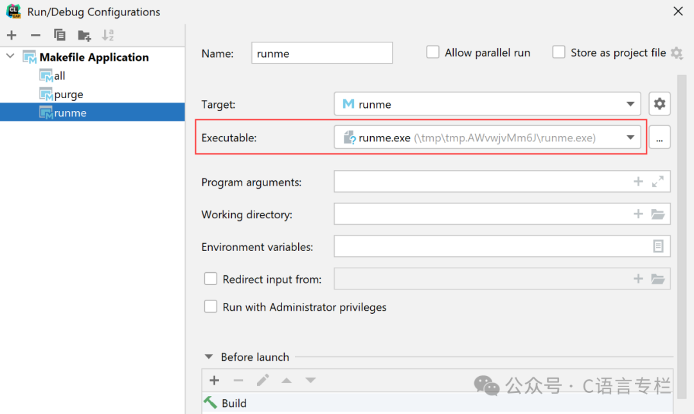Click the dialog vertical scrollbar
The height and width of the screenshot is (414, 694).
(682, 237)
